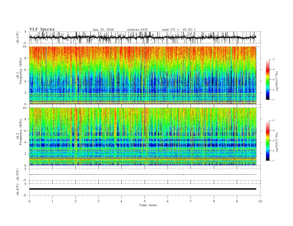Click the "ch.3(V)" axis label

(x=18, y=175)
